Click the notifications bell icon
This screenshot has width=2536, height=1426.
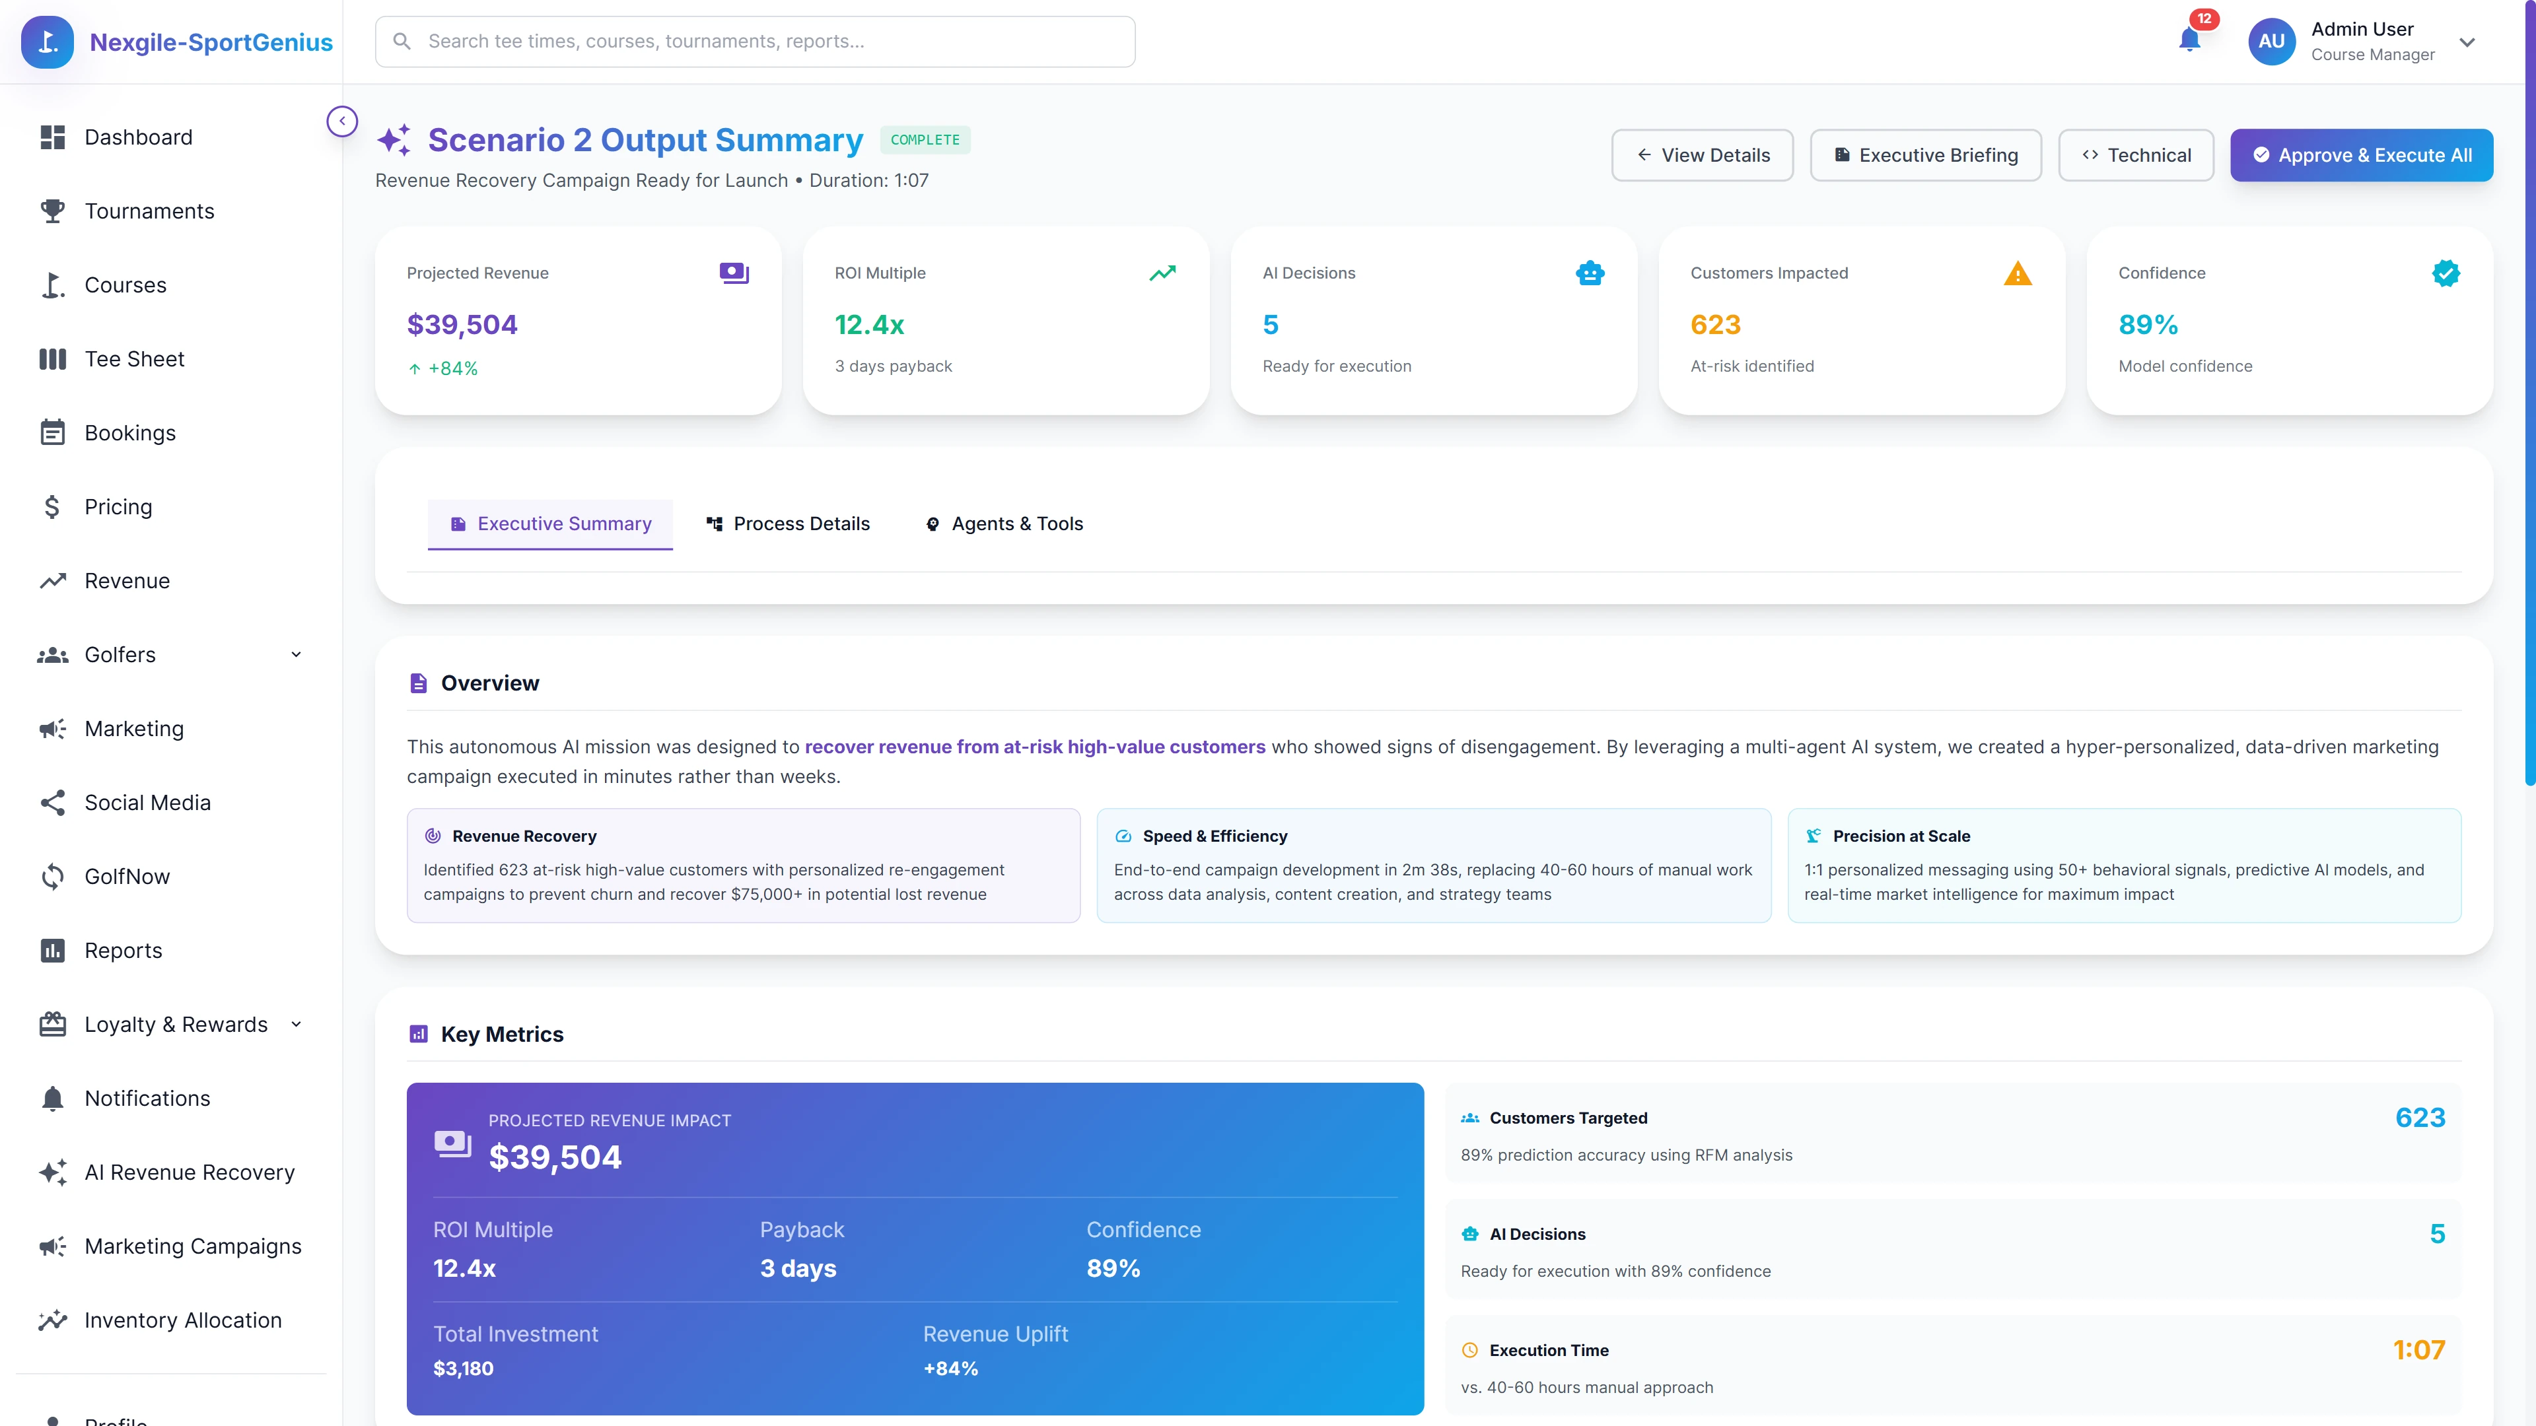(x=2189, y=42)
